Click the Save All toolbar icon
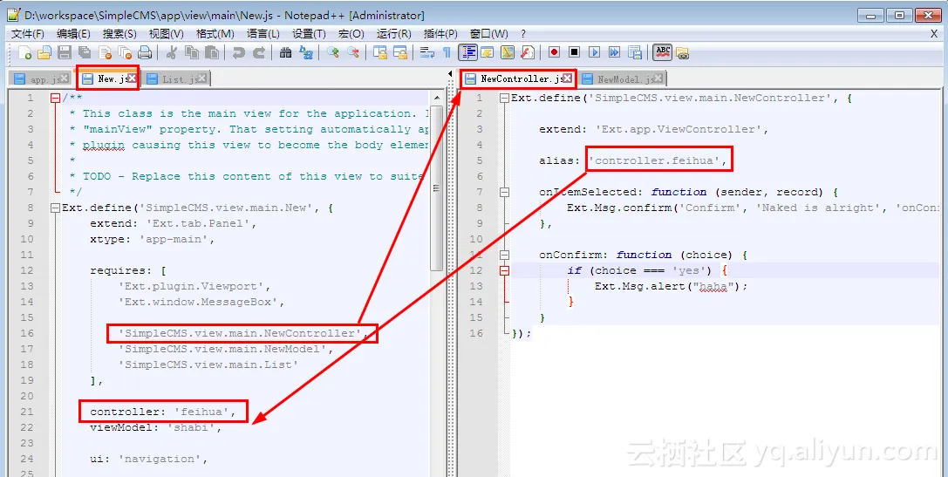The image size is (948, 477). (x=85, y=53)
